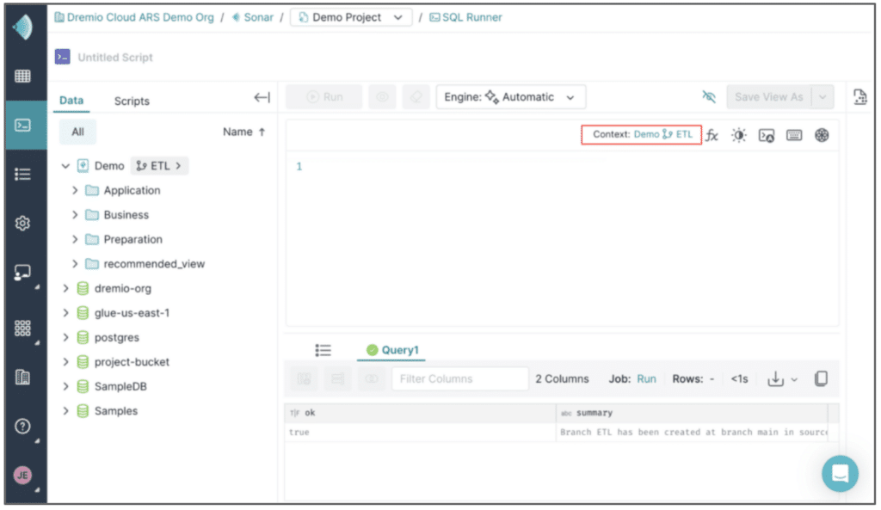881x510 pixels.
Task: Download query results with download icon
Action: tap(775, 379)
